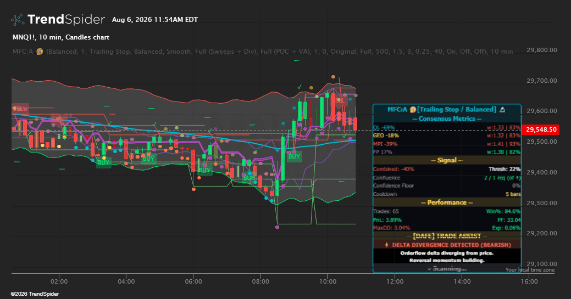Click the 'w:1.32 | 83%' weight value
The height and width of the screenshot is (299, 571).
point(503,136)
